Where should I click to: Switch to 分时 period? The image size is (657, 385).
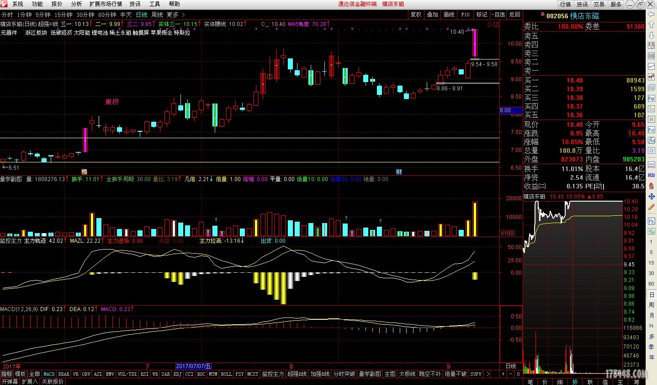[7, 15]
